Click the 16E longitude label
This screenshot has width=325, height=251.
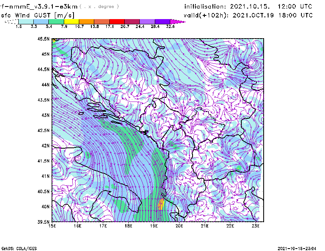[x=78, y=226]
